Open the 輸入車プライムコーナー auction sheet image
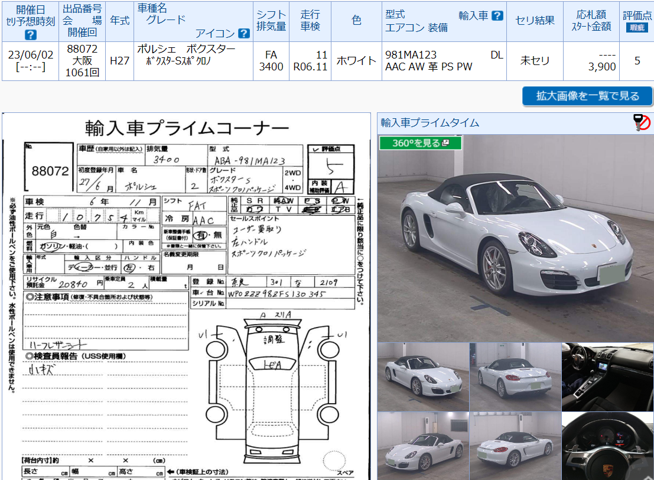The width and height of the screenshot is (654, 480). (x=187, y=296)
